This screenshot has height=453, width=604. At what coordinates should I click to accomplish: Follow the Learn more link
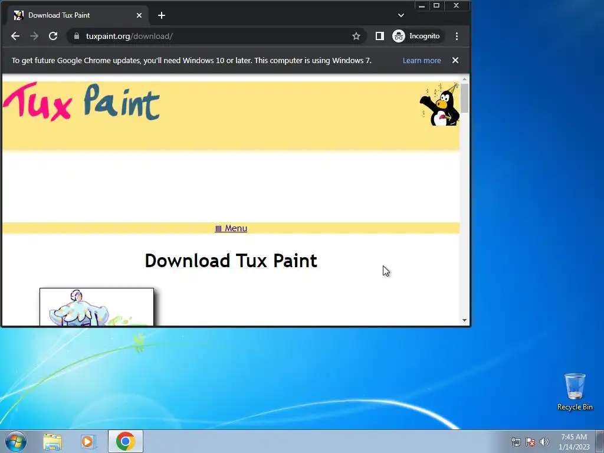pyautogui.click(x=422, y=61)
